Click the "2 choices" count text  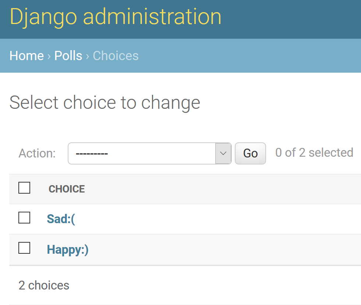pos(44,285)
